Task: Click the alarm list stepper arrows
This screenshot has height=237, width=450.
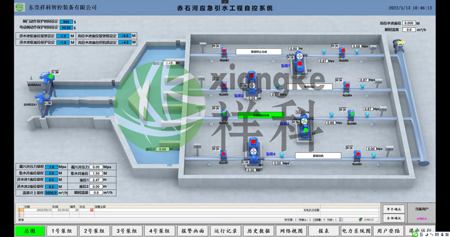Action: click(341, 220)
